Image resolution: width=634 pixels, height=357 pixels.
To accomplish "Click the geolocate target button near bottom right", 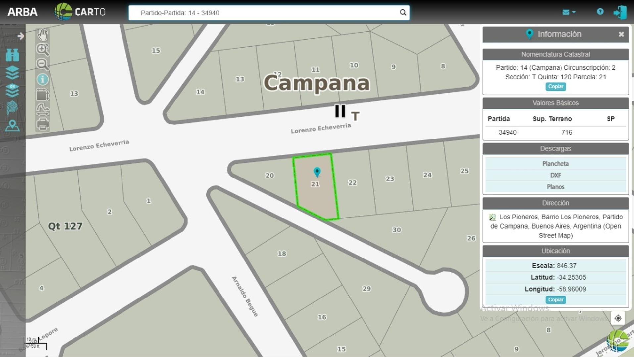I will pos(618,318).
